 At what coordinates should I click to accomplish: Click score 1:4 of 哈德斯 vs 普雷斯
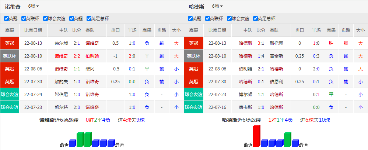(261, 56)
